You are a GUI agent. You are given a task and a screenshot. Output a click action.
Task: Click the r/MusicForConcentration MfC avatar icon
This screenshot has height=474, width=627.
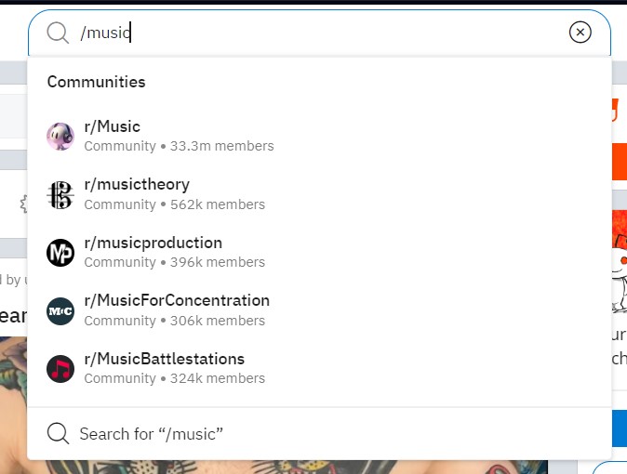pyautogui.click(x=60, y=311)
